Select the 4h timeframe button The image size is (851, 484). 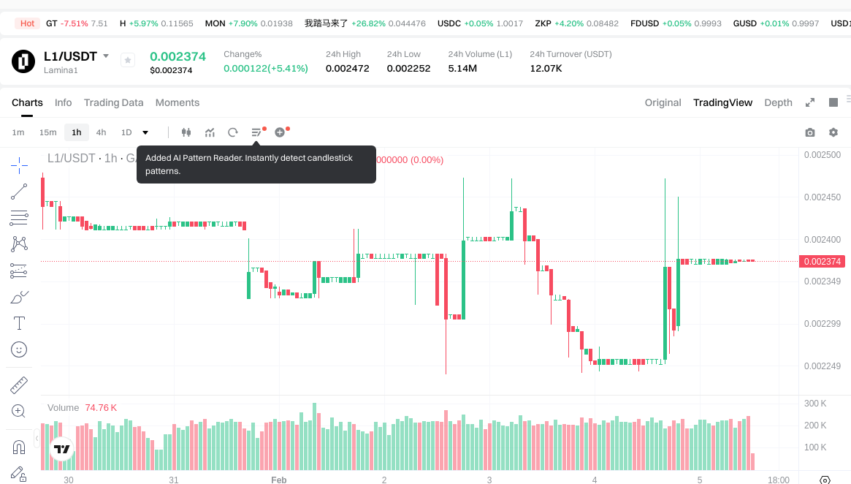point(101,132)
